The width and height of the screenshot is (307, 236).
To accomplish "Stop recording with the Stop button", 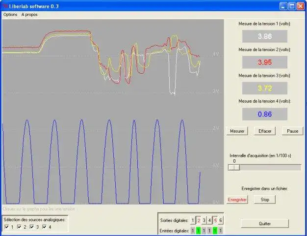I will coord(265,200).
